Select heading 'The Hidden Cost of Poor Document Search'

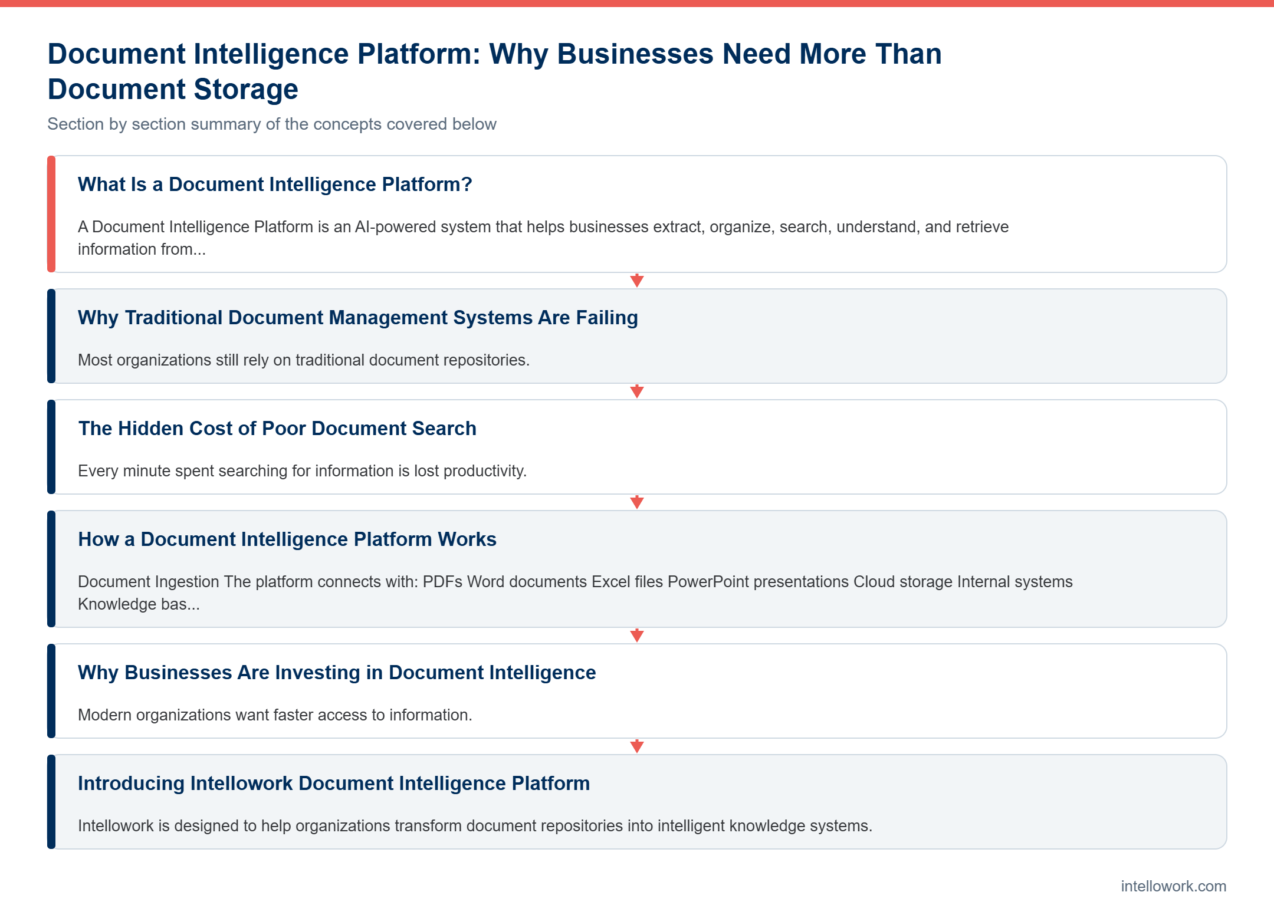[x=277, y=429]
